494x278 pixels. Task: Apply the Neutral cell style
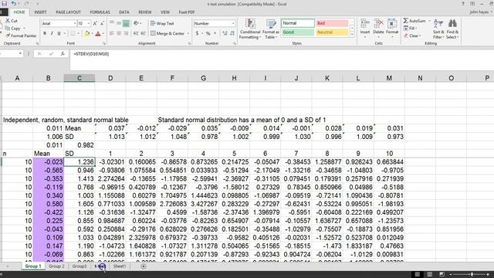coord(332,32)
